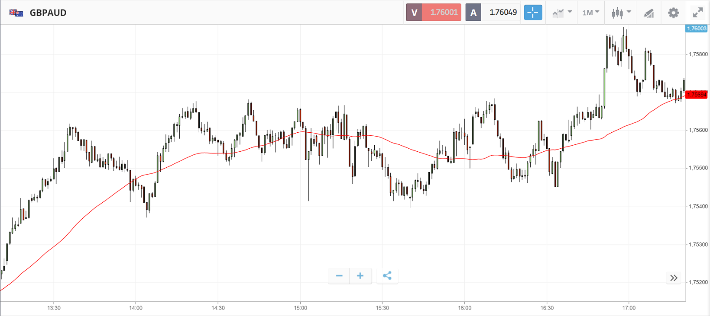
Task: Click the blue current price label 1.76003
Action: click(x=697, y=29)
